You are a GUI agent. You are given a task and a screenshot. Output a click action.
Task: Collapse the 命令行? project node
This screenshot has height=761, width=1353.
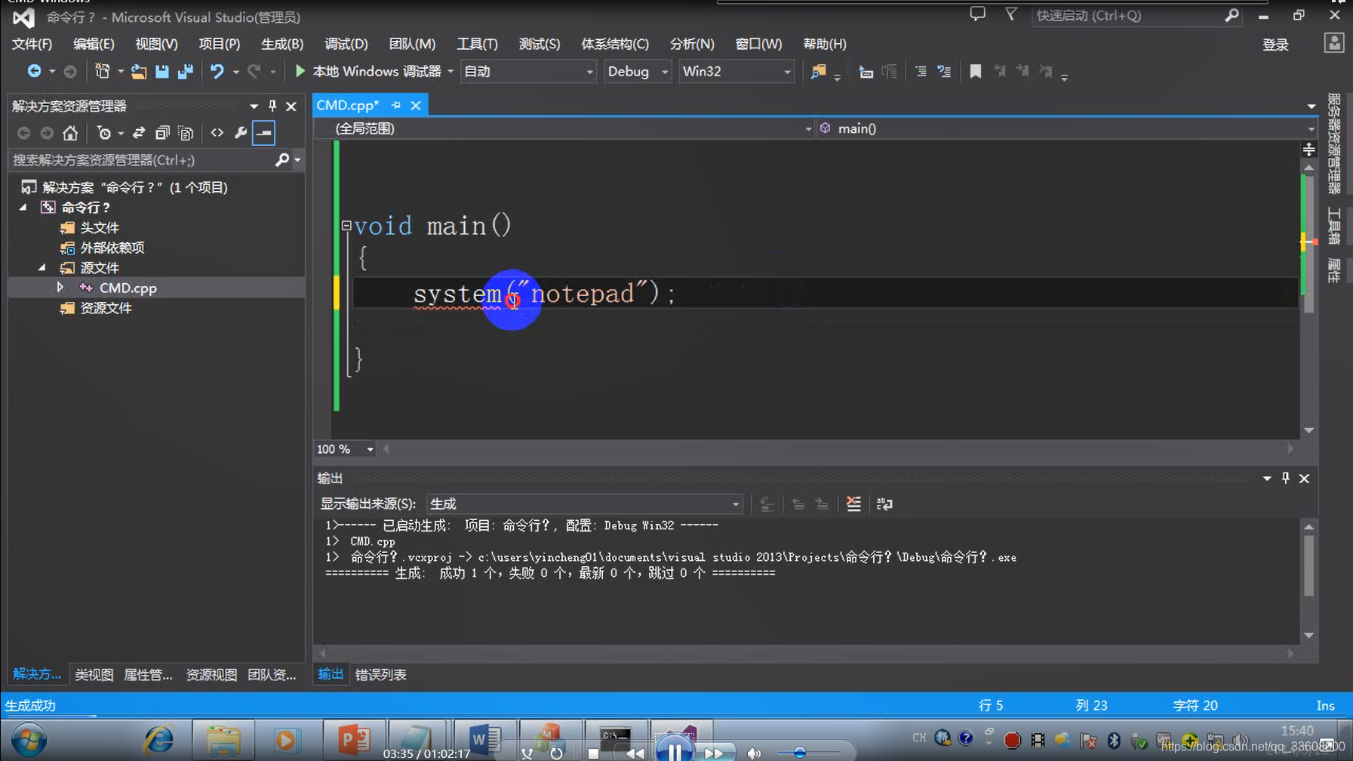23,207
